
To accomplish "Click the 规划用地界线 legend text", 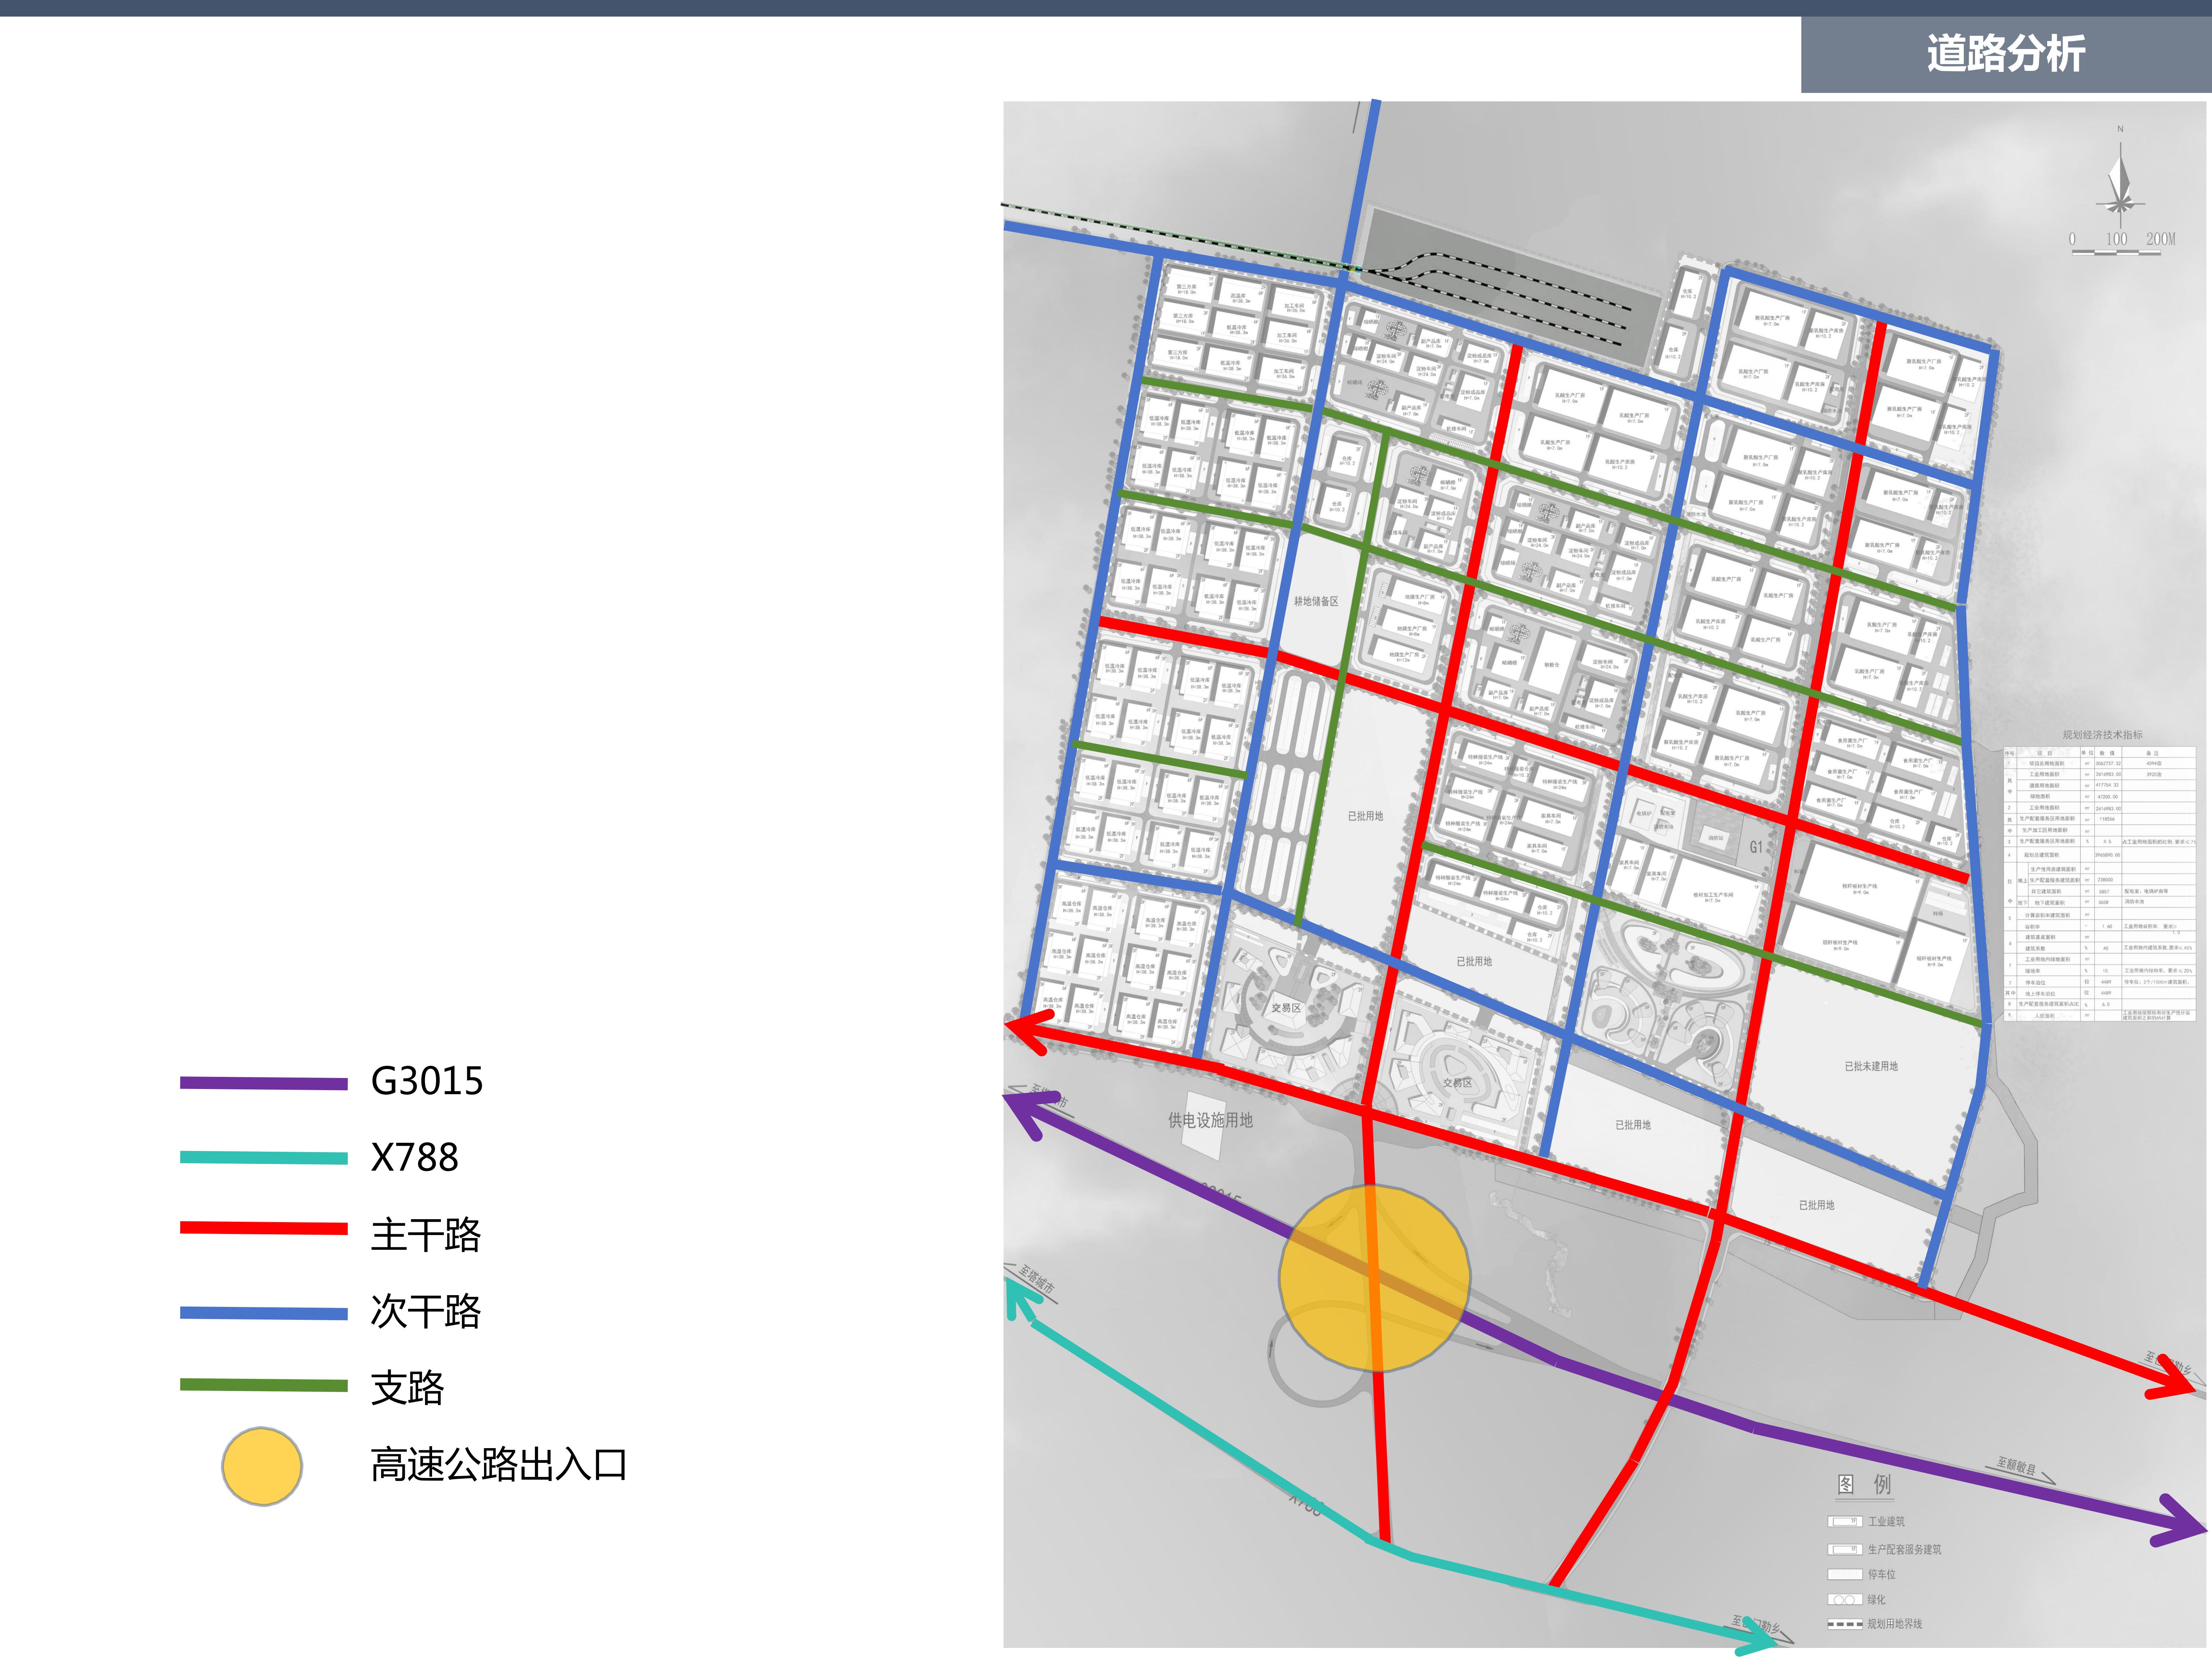I will [1895, 1624].
